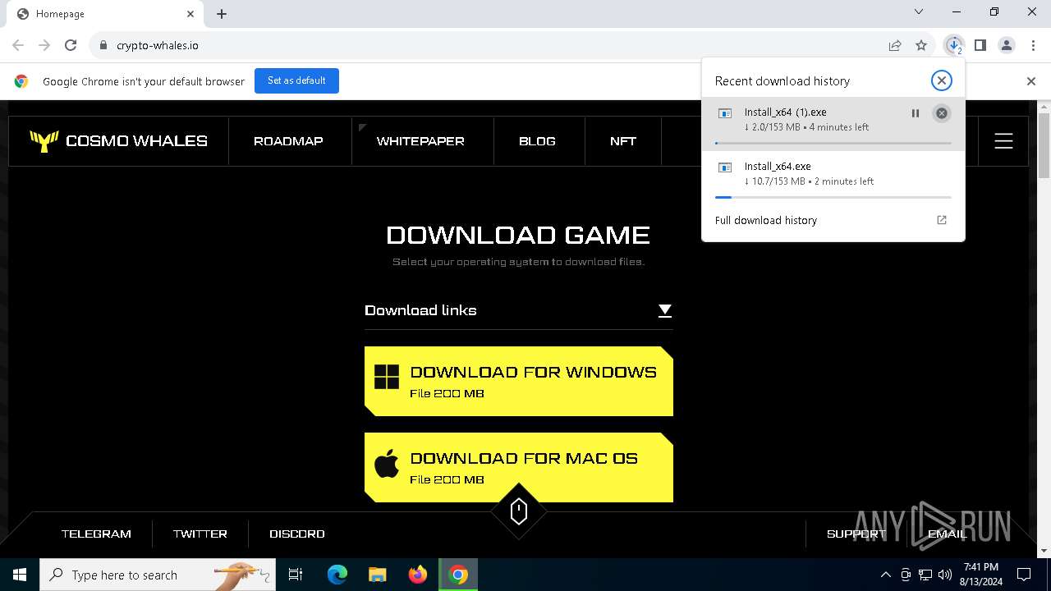Close the Recent download history popup
Viewport: 1051px width, 591px height.
click(x=942, y=80)
